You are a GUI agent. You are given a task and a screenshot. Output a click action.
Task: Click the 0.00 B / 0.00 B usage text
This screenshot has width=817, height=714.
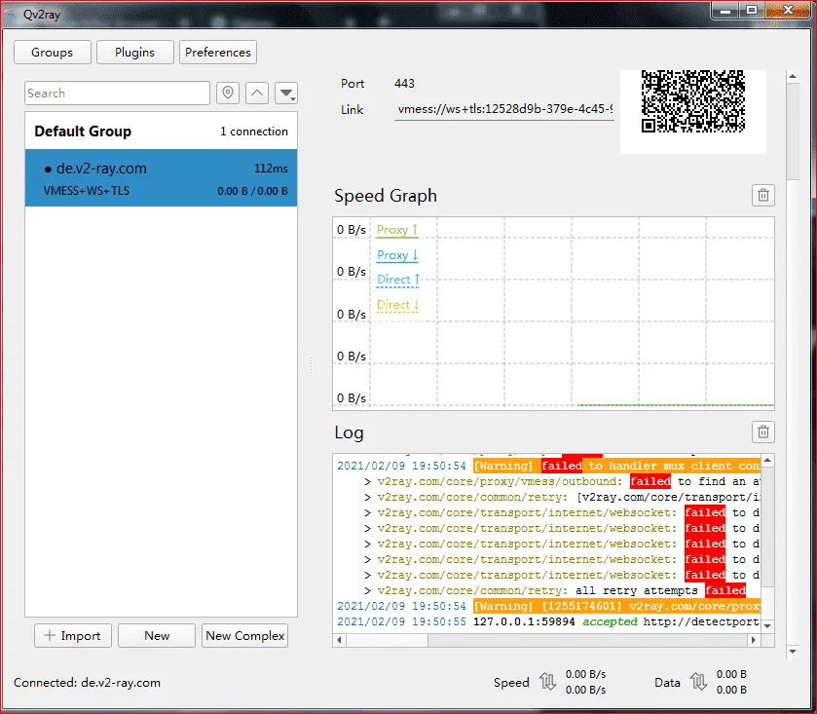253,191
